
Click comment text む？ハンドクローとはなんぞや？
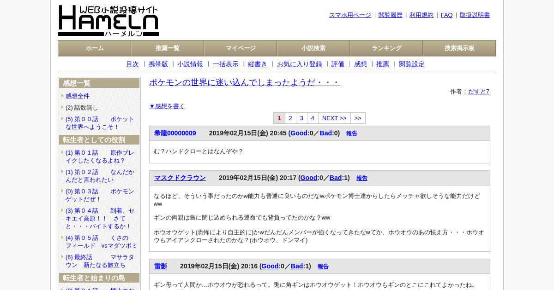pos(199,151)
